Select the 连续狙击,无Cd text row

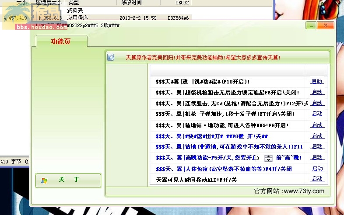click(x=232, y=103)
